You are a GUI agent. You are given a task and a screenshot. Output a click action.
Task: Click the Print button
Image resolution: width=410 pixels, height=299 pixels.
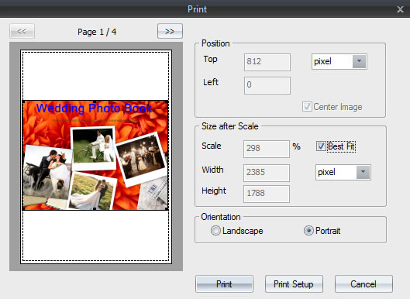coord(224,284)
